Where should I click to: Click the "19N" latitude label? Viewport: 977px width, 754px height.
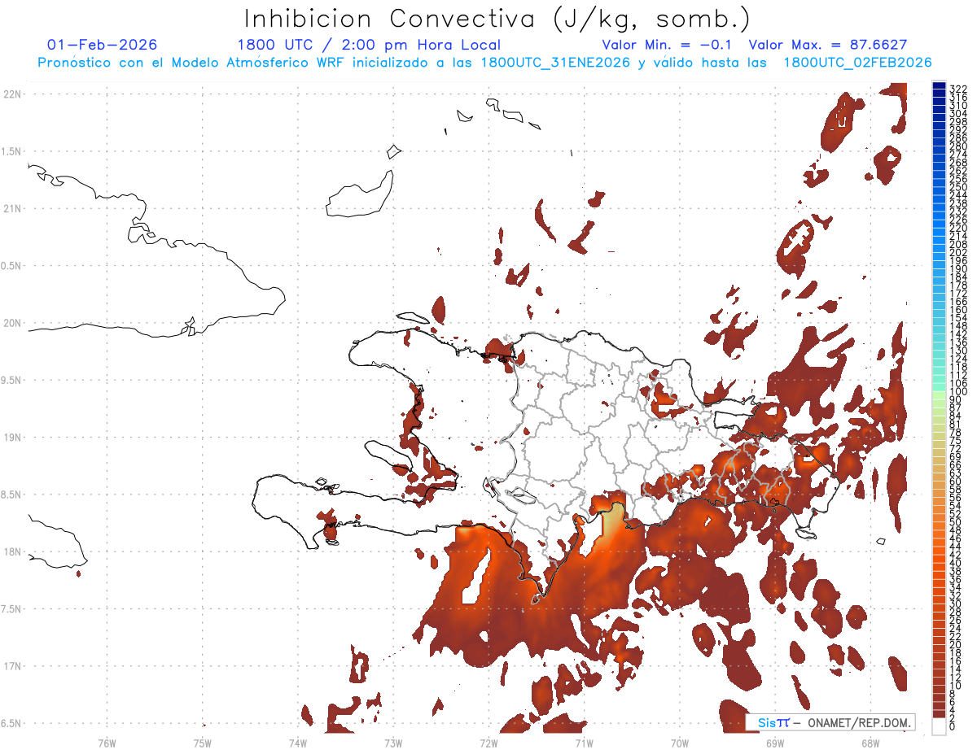pos(11,438)
